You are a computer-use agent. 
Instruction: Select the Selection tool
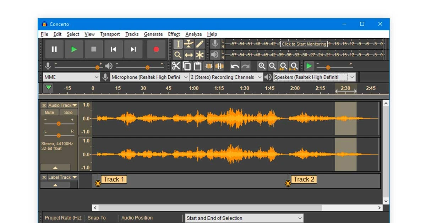(x=178, y=44)
